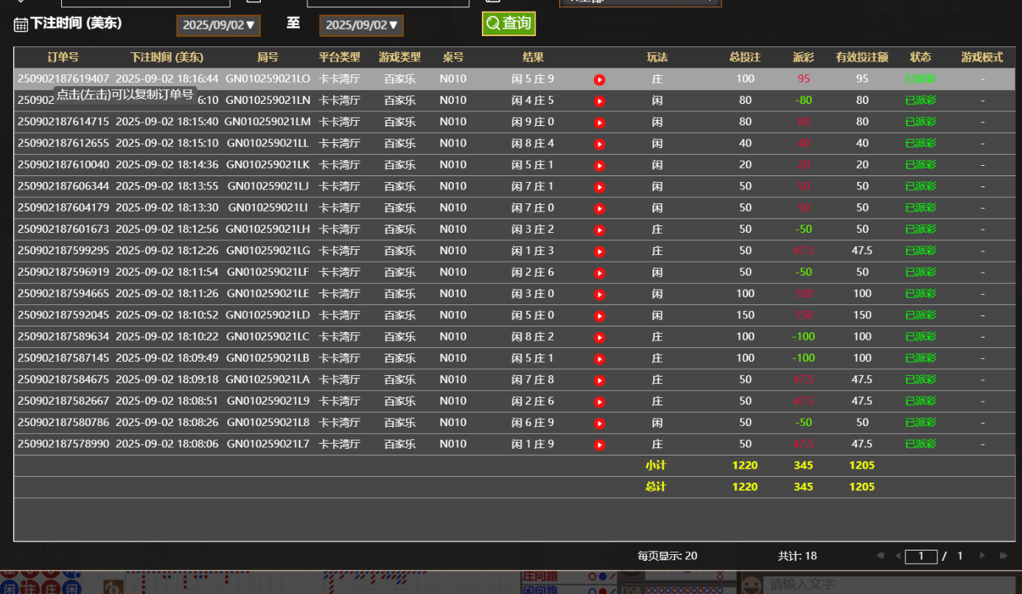Play replay video for round GN010259021LM
Screen dimensions: 1022x594
599,122
